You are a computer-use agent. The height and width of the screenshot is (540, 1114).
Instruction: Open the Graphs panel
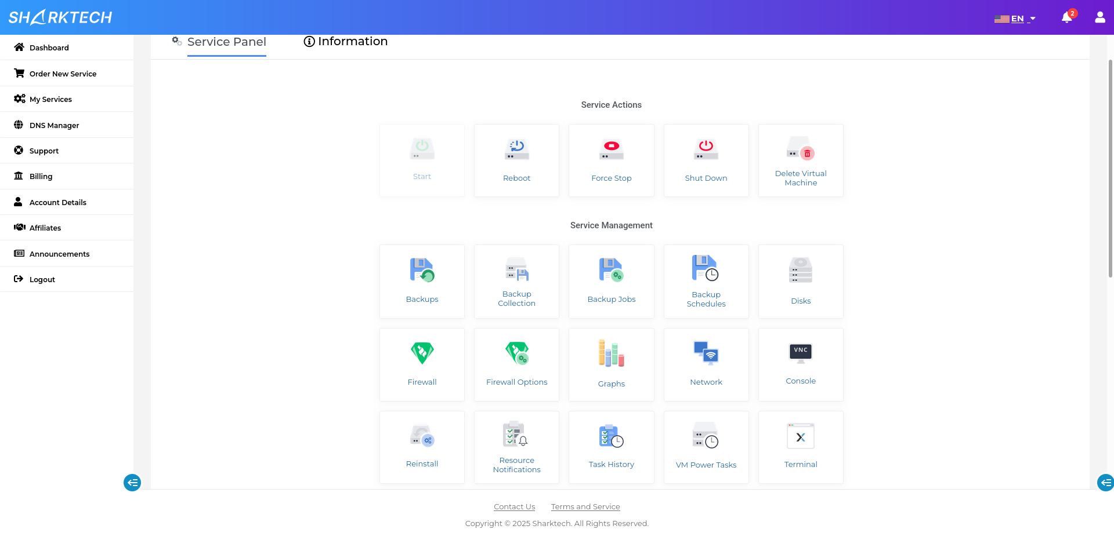click(611, 364)
